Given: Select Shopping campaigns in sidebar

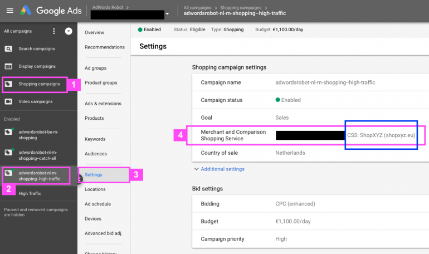Looking at the screenshot, I should pyautogui.click(x=38, y=84).
